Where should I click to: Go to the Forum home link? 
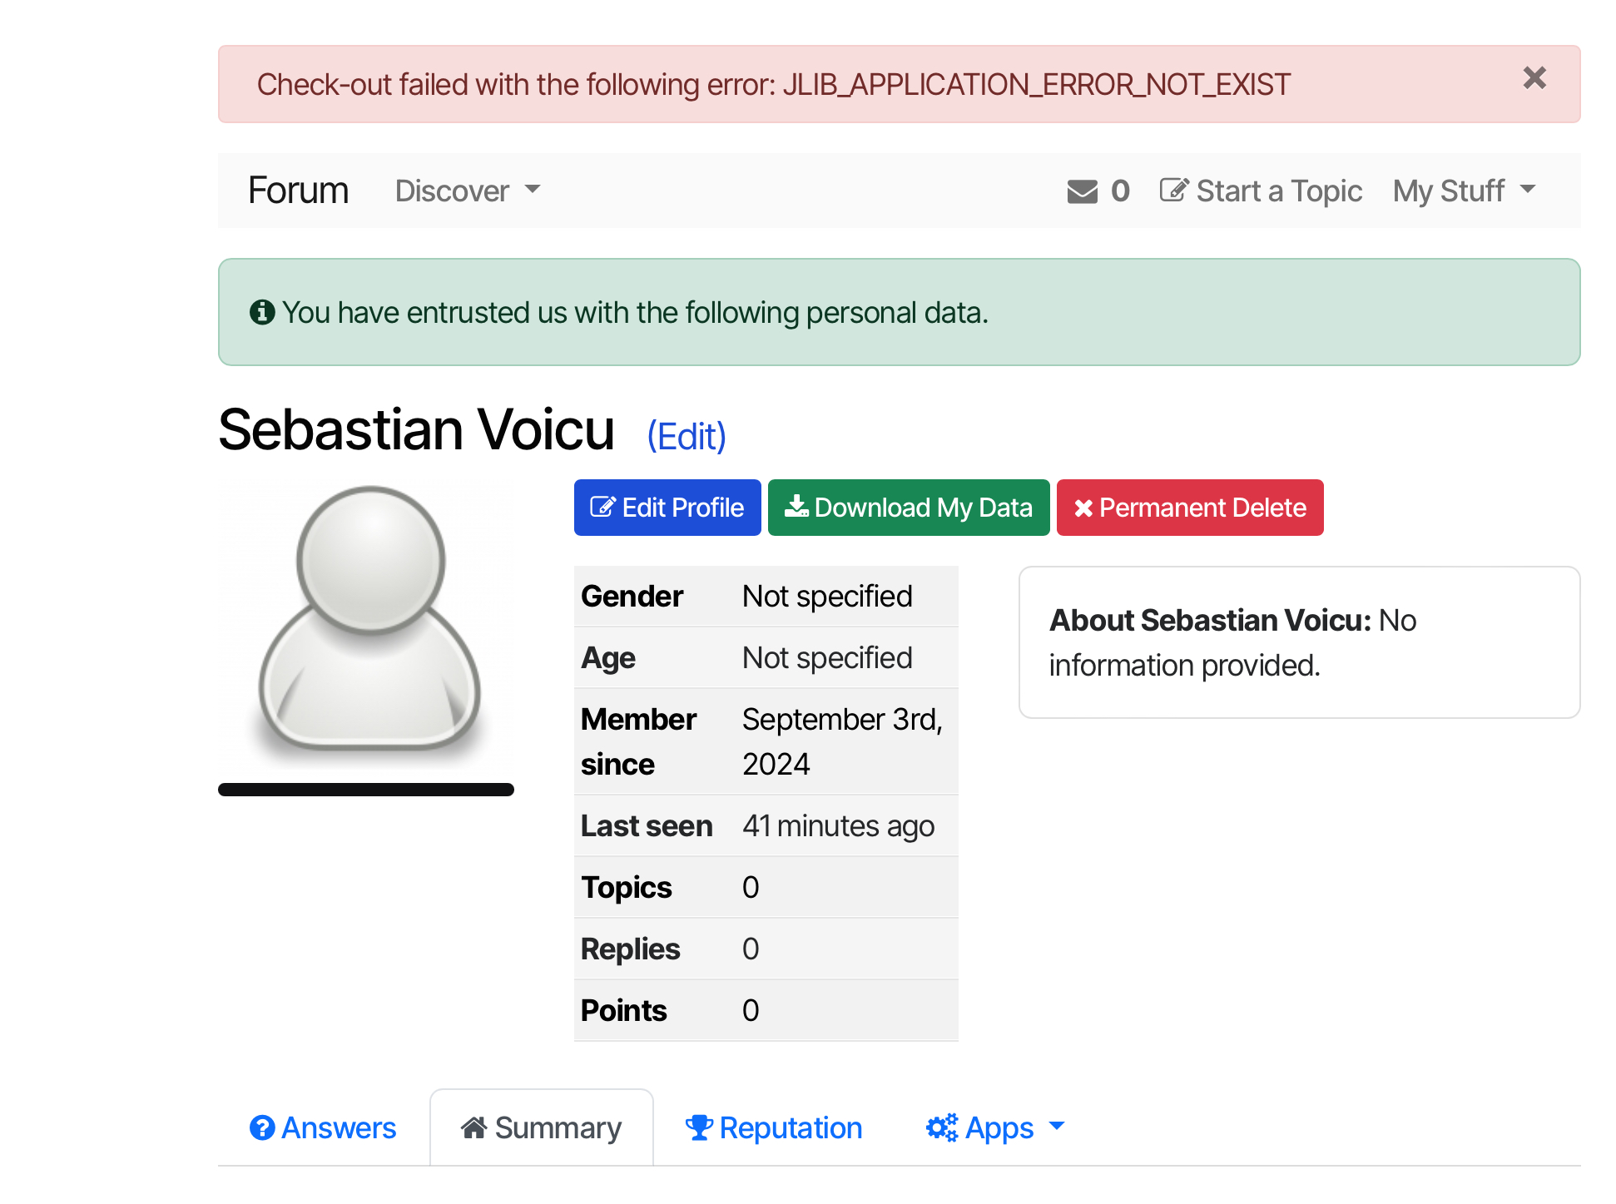click(x=298, y=191)
